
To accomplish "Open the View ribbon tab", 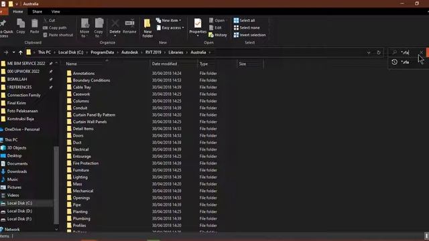I will [x=56, y=11].
